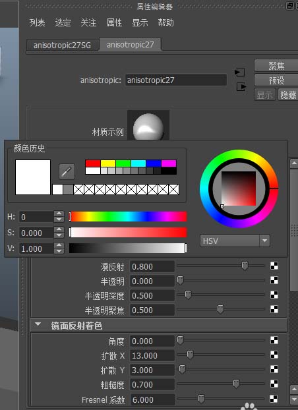Open the 关注 menu
This screenshot has width=298, height=410.
88,23
